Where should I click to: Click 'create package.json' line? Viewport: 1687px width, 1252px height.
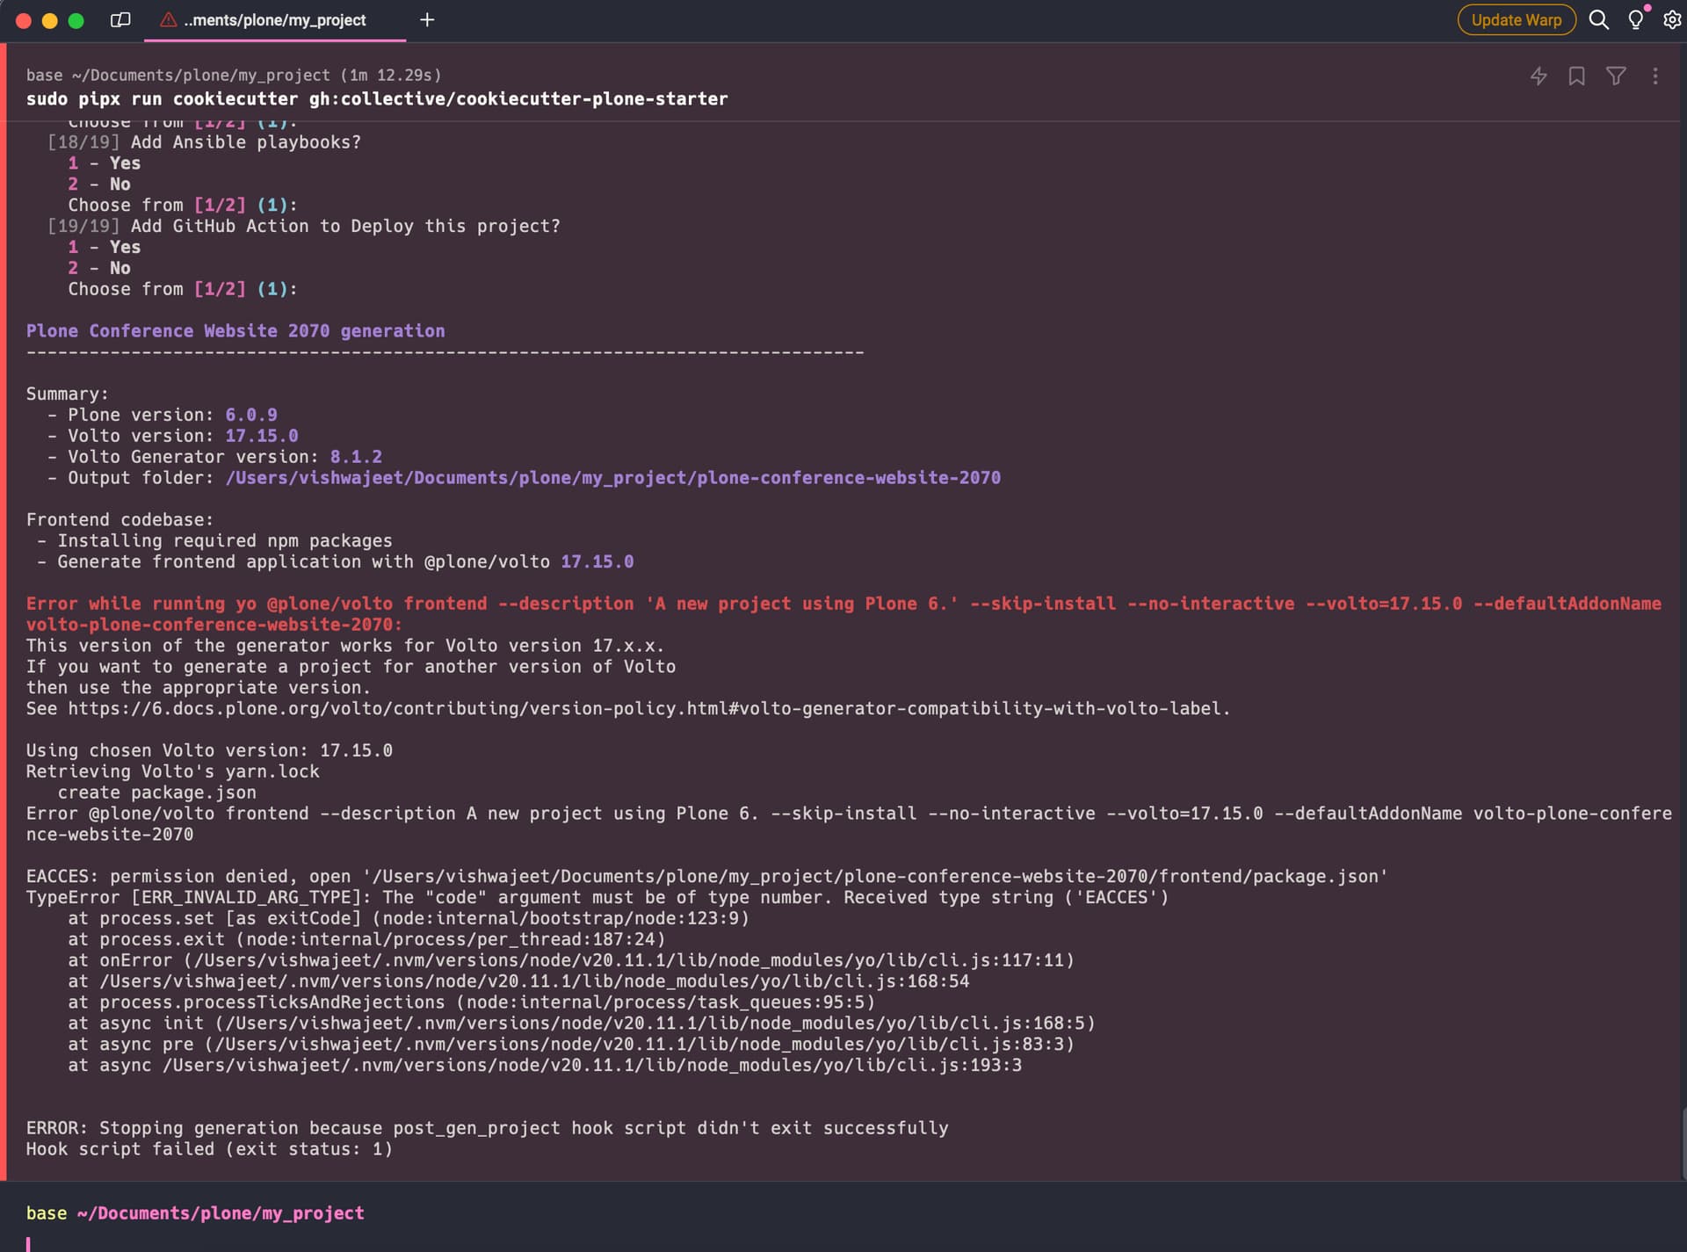tap(157, 792)
